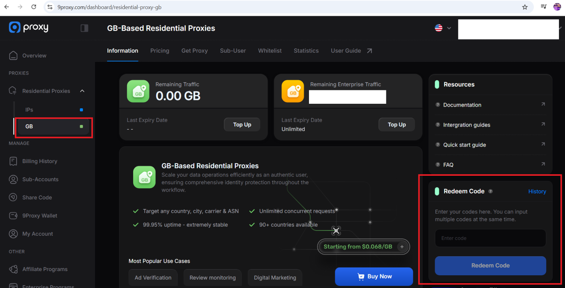This screenshot has width=565, height=288.
Task: Collapse the Residential Proxies section
Action: pos(82,91)
